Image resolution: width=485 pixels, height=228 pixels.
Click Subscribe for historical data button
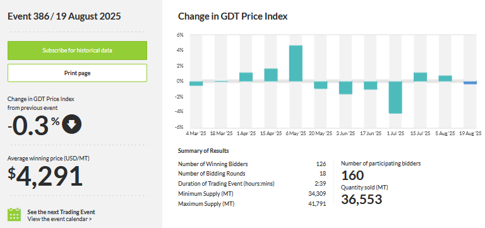click(77, 51)
